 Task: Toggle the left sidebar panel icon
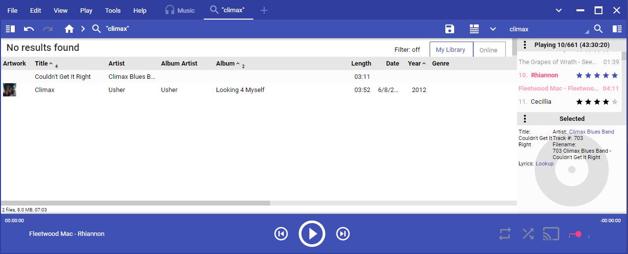click(x=10, y=29)
